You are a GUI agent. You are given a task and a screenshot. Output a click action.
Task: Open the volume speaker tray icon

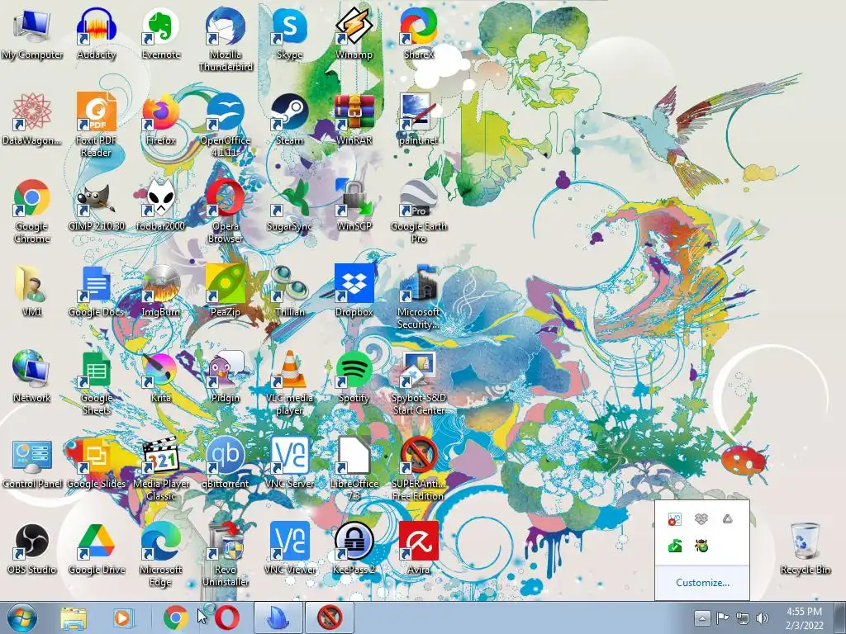(x=763, y=617)
